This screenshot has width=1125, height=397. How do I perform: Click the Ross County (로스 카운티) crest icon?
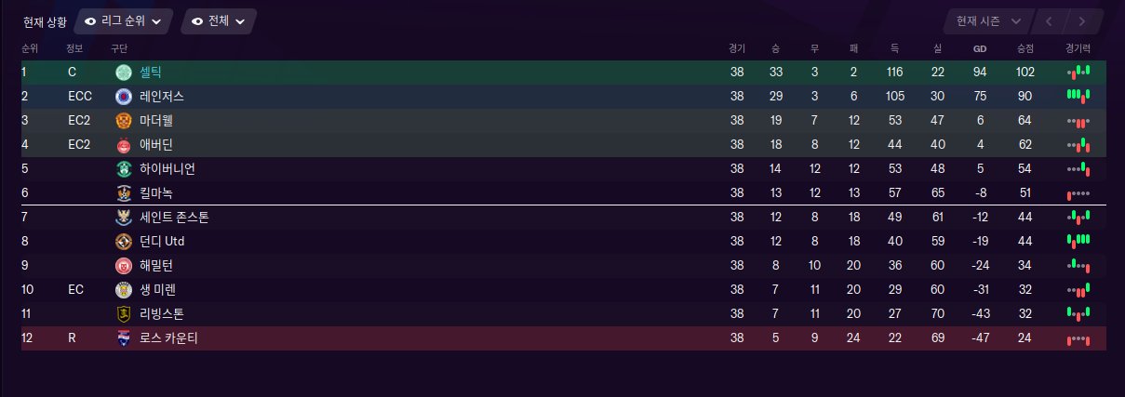(x=124, y=337)
